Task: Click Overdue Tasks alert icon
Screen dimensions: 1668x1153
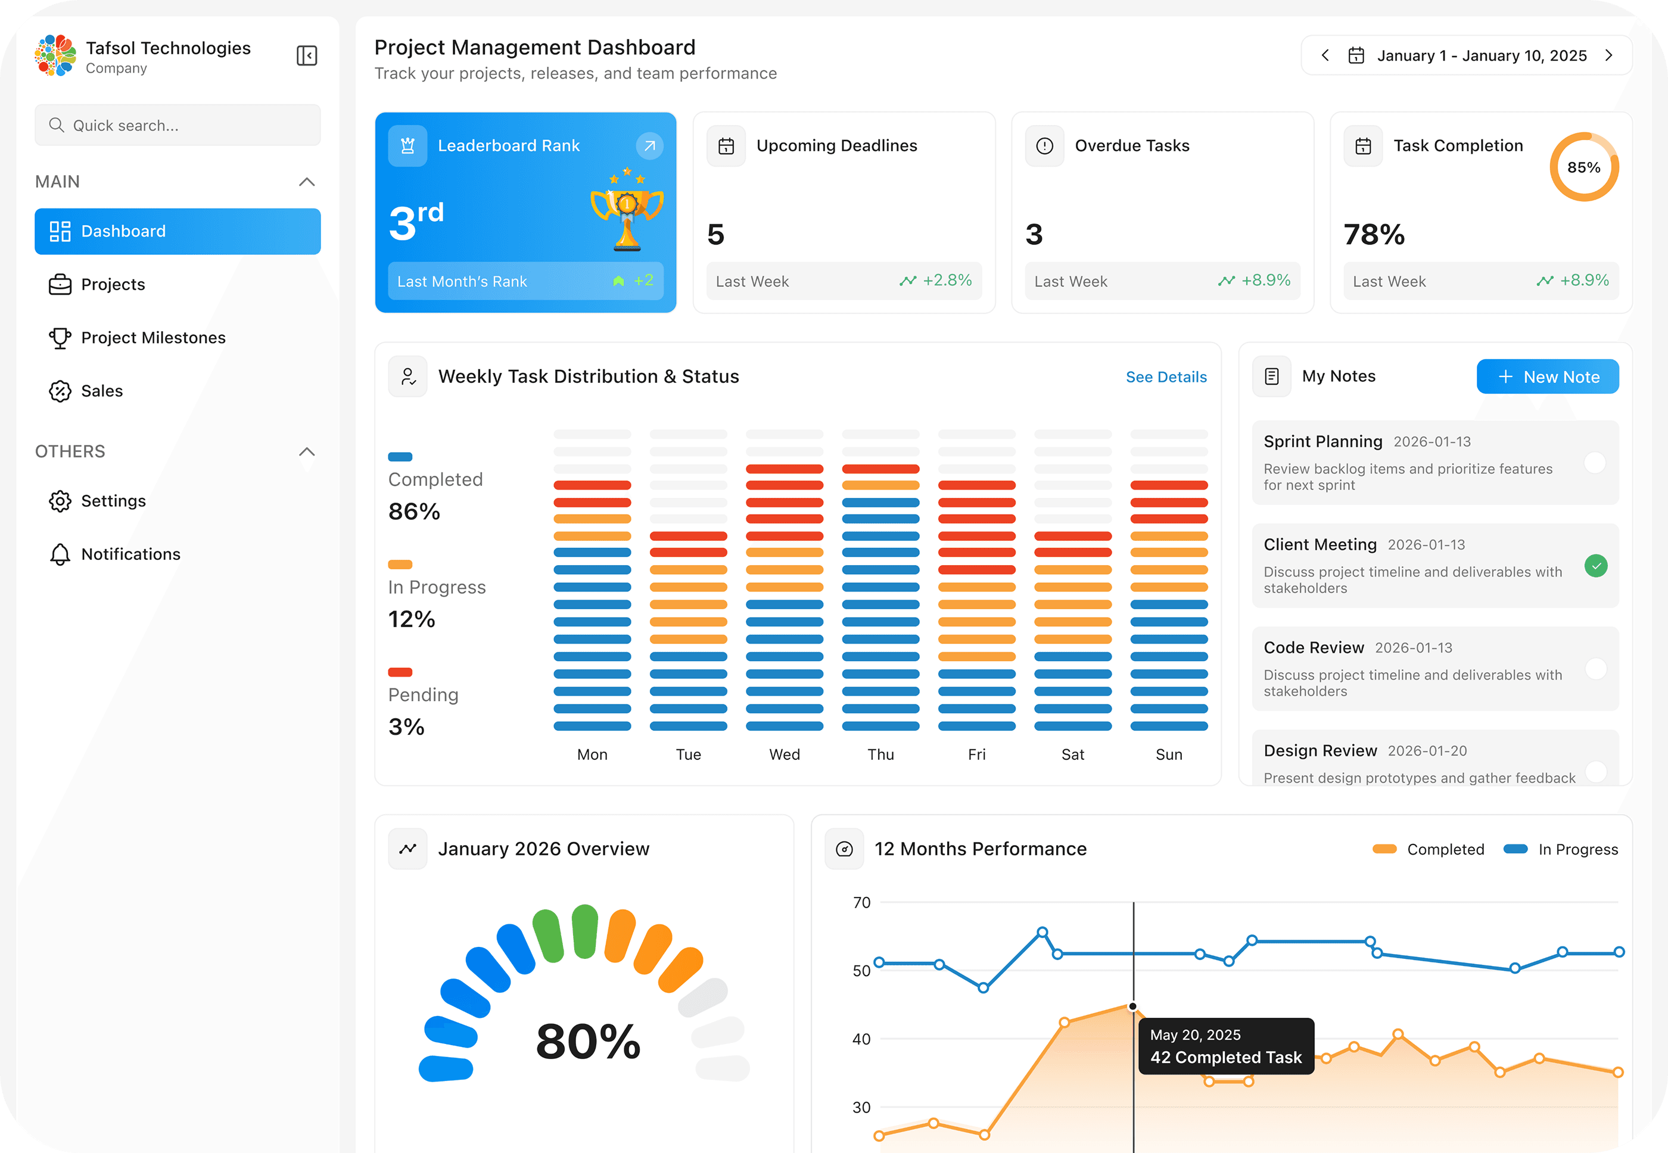Action: [x=1044, y=146]
